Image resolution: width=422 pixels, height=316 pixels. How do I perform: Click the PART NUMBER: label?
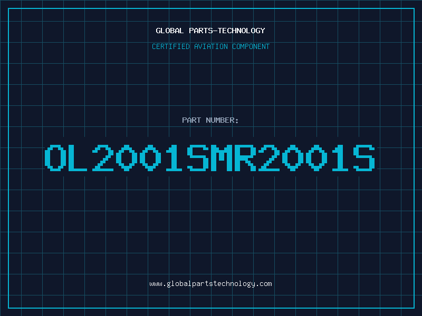point(210,120)
